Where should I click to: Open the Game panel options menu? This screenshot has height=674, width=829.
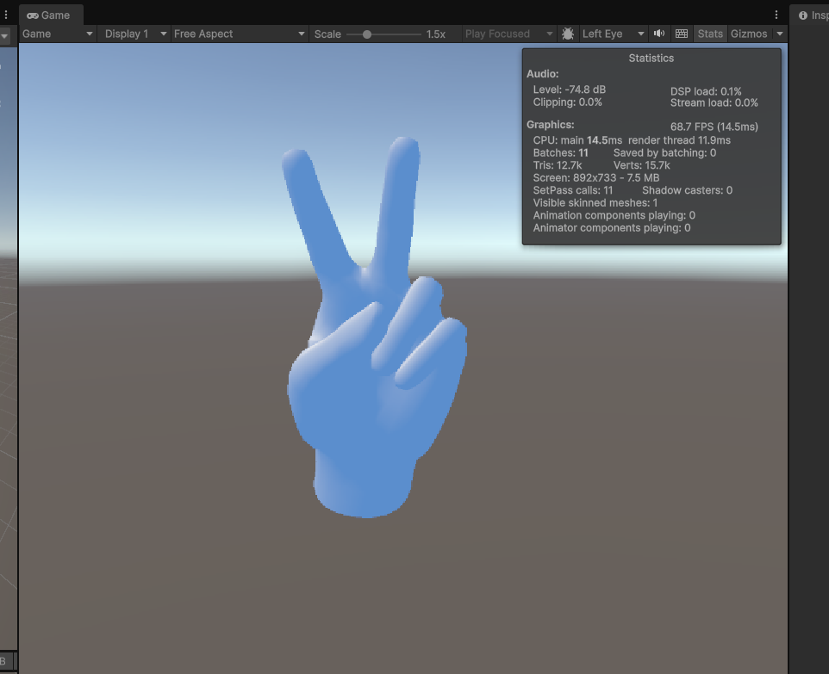(776, 15)
